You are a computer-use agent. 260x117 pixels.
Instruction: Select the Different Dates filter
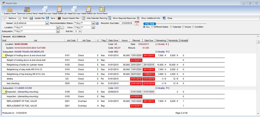[x=152, y=27]
